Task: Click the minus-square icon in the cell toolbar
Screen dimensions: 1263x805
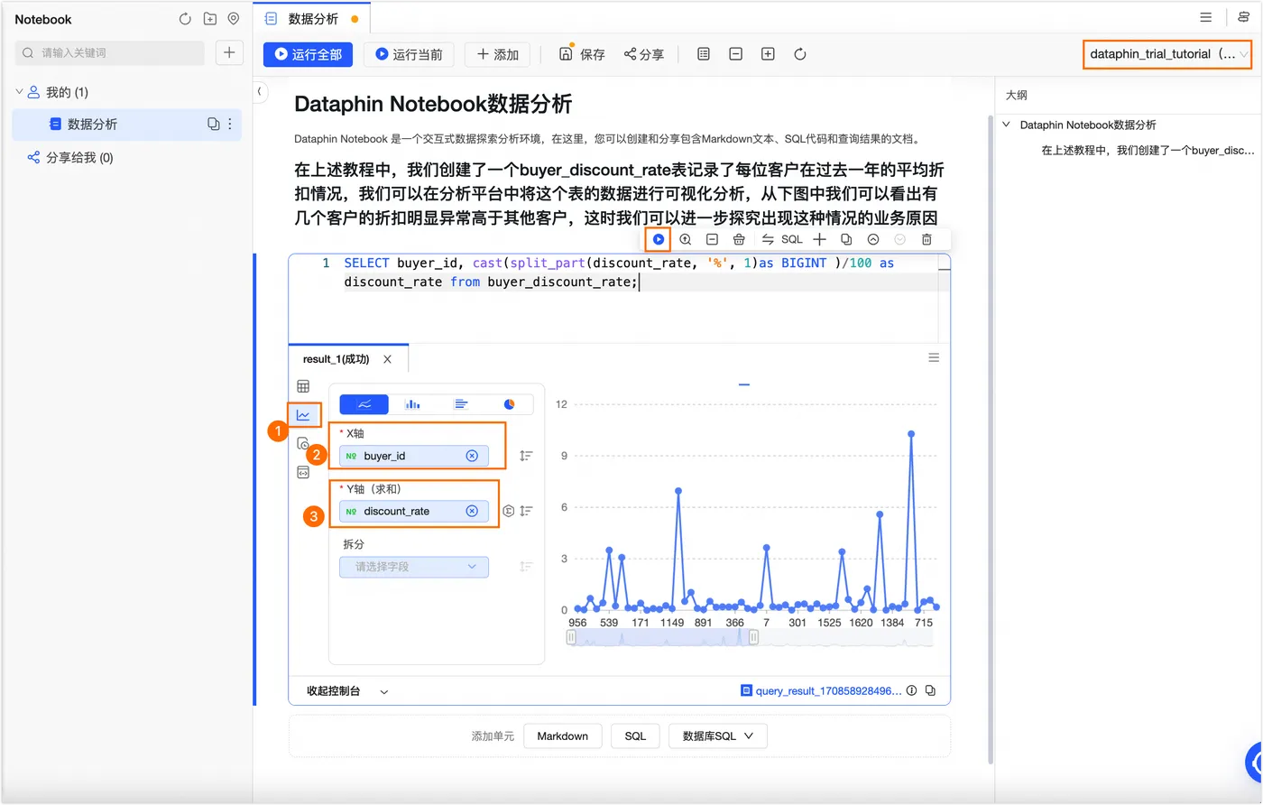Action: [712, 239]
